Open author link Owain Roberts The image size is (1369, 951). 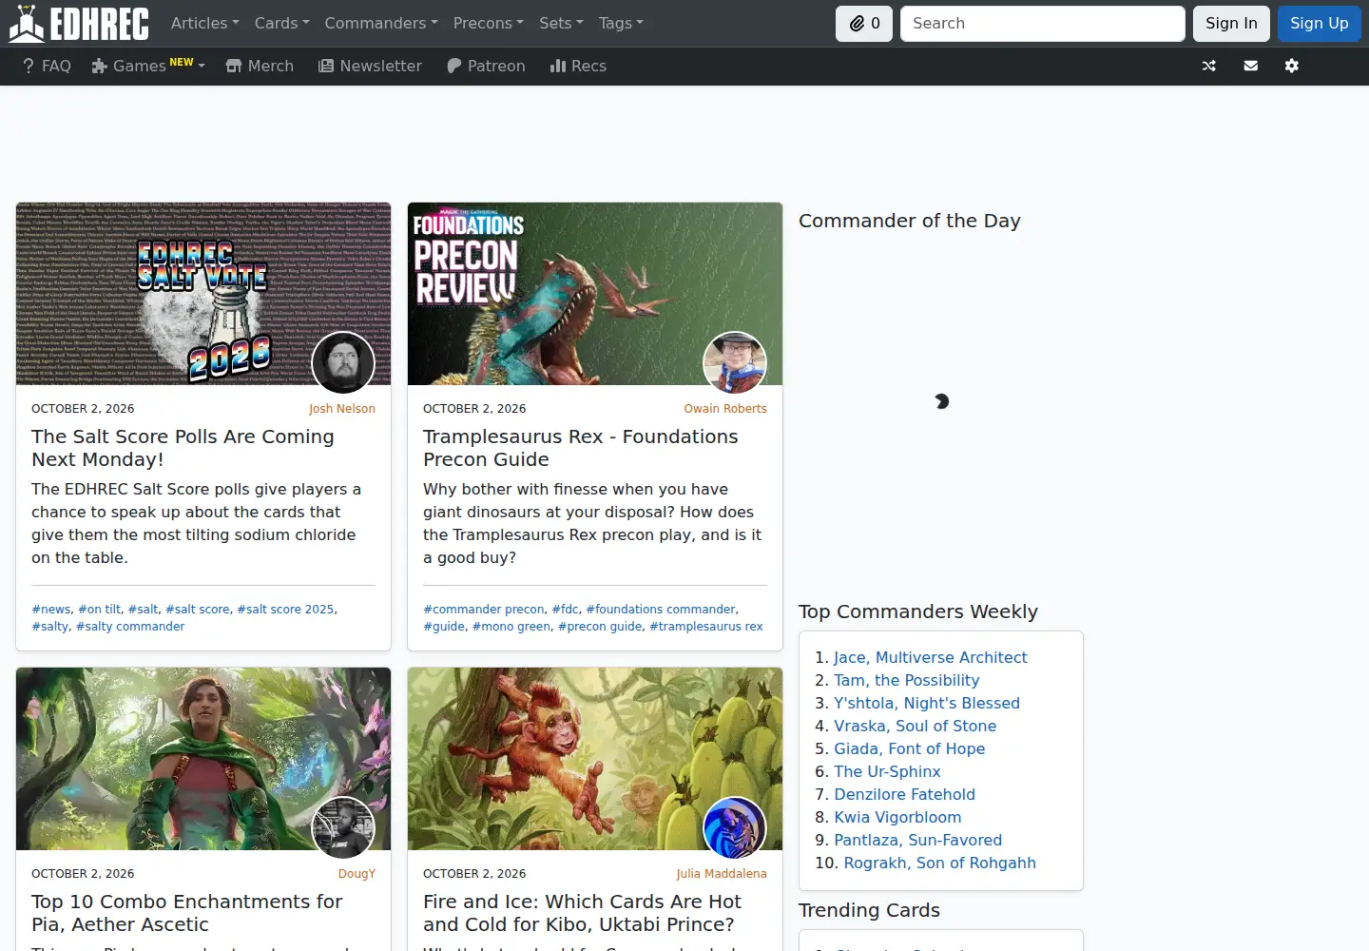[x=725, y=409]
